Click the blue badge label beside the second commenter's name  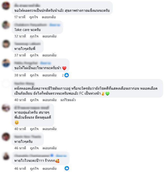[x=55, y=25]
